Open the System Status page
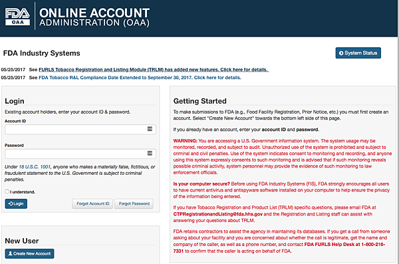This screenshot has width=399, height=264. [x=358, y=53]
